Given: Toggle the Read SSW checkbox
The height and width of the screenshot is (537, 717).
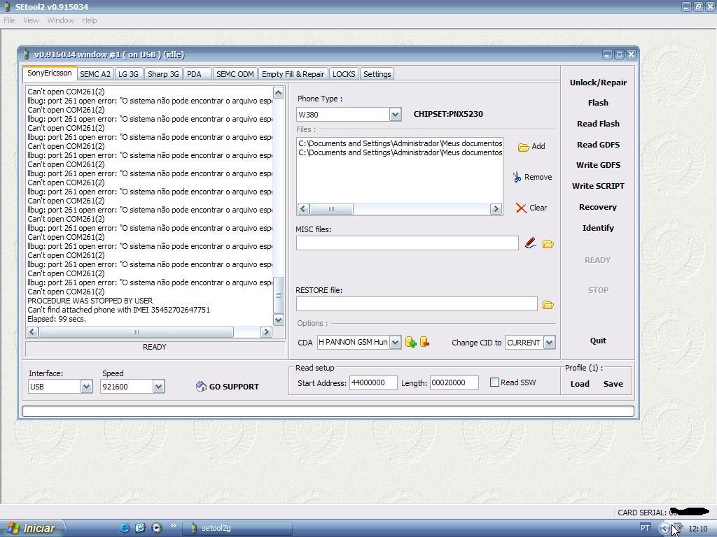Looking at the screenshot, I should tap(494, 382).
